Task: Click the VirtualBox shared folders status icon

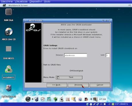Action: point(101,104)
